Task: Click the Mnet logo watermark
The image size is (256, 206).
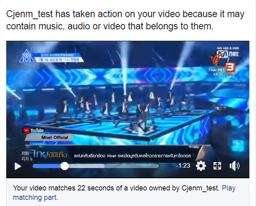Action: (228, 53)
